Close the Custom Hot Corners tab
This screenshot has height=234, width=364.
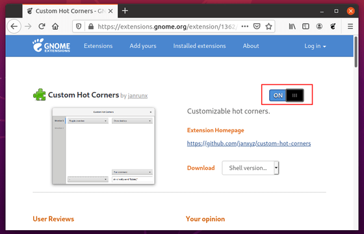(110, 11)
